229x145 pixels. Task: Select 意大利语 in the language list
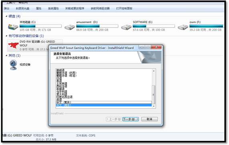(104, 94)
